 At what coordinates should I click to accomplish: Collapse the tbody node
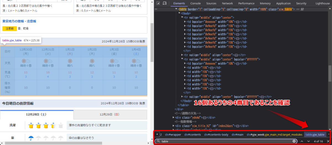click(179, 13)
